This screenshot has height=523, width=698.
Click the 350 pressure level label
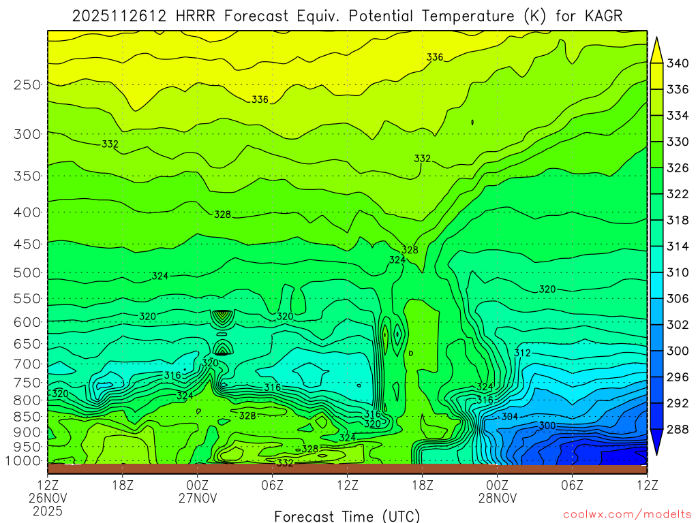coord(27,176)
